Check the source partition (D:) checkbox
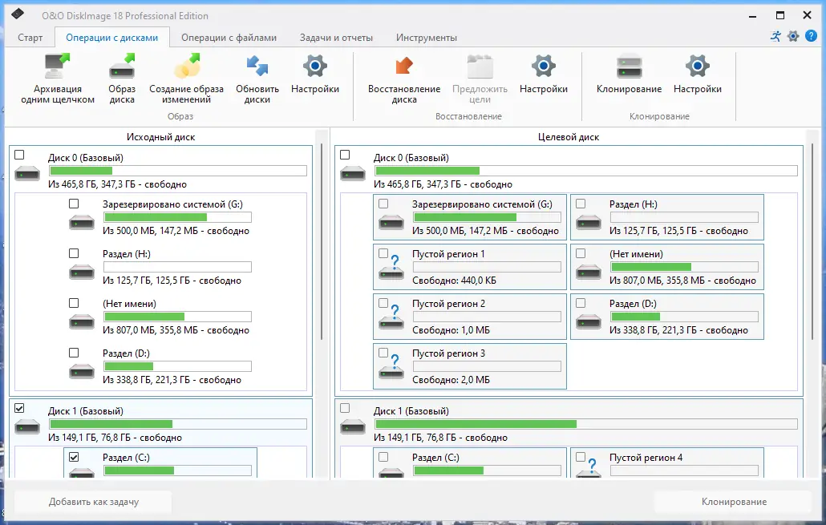 point(74,353)
